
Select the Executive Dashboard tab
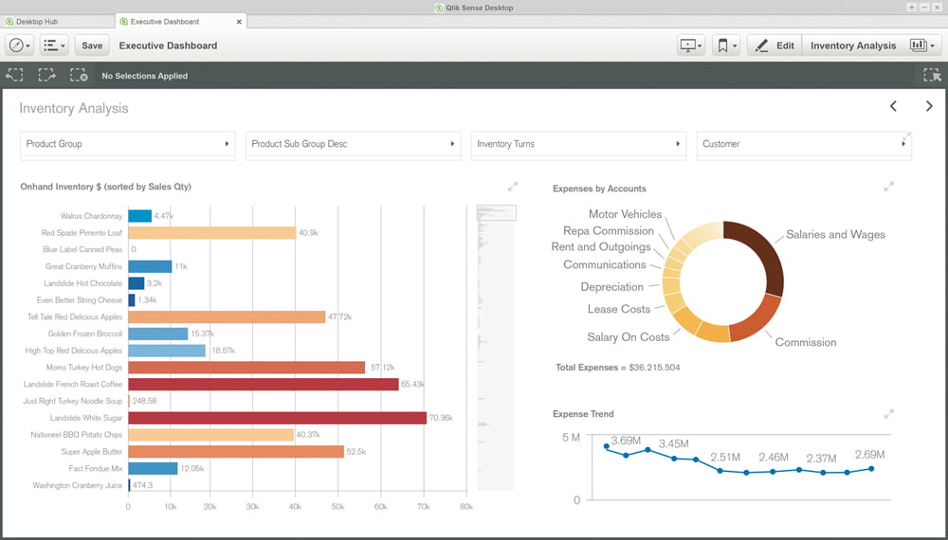pos(178,21)
